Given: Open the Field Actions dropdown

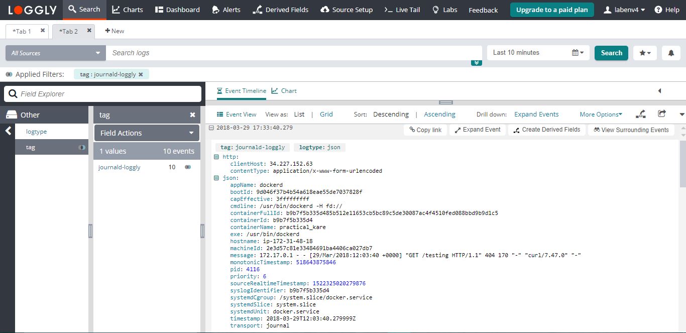Looking at the screenshot, I should click(x=146, y=133).
